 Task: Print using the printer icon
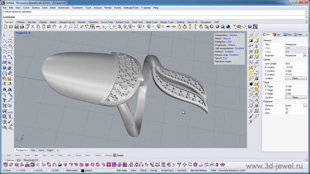coord(22,27)
